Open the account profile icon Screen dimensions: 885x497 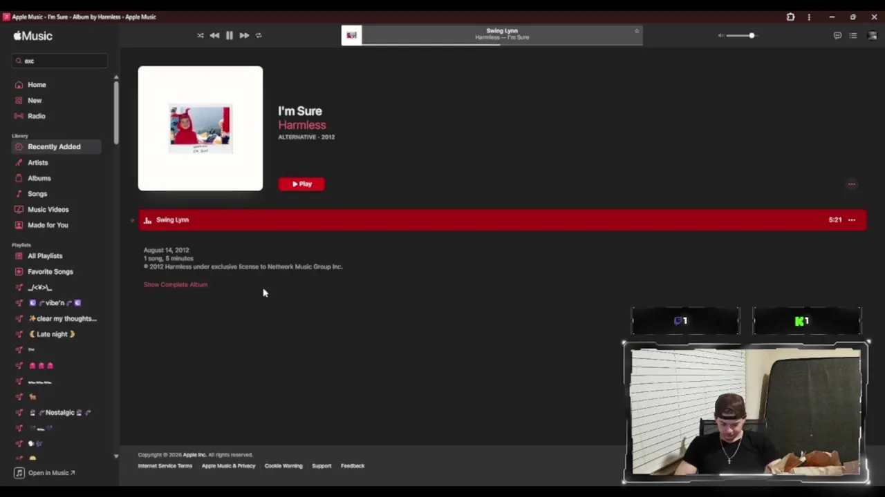click(x=872, y=35)
